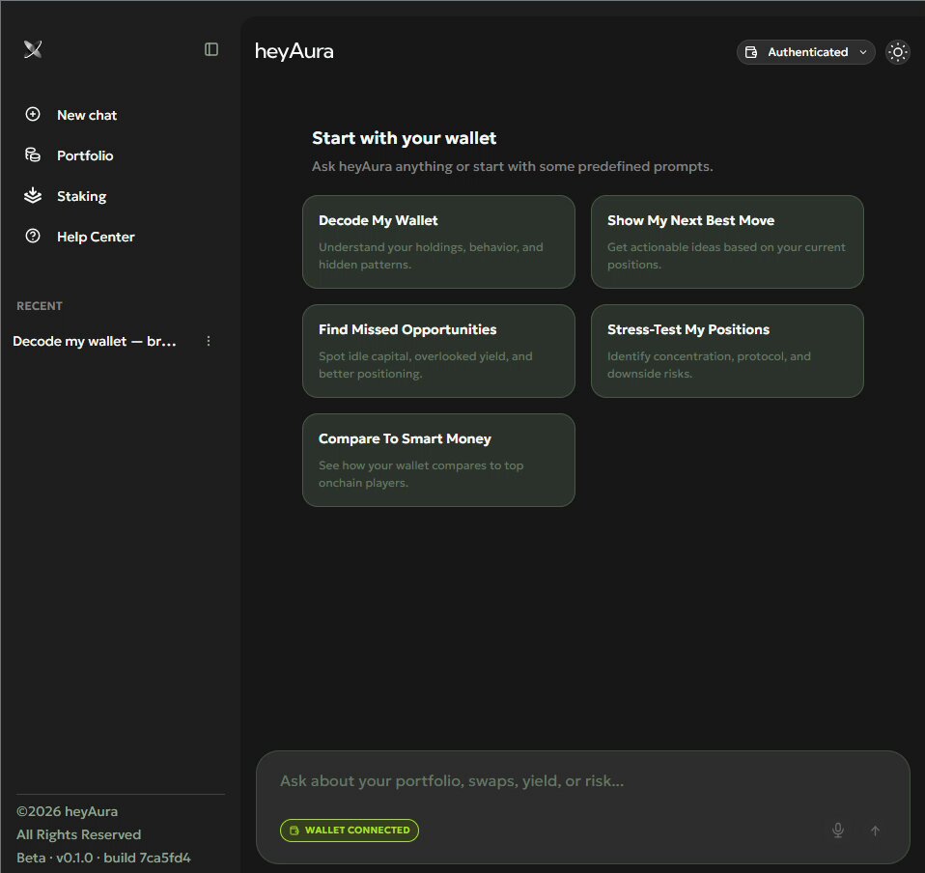Select the Compare To Smart Money card
The image size is (925, 873).
pyautogui.click(x=439, y=460)
